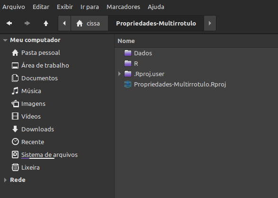278x198 pixels.
Task: Open Pasta pessoal in sidebar
Action: pyautogui.click(x=41, y=53)
